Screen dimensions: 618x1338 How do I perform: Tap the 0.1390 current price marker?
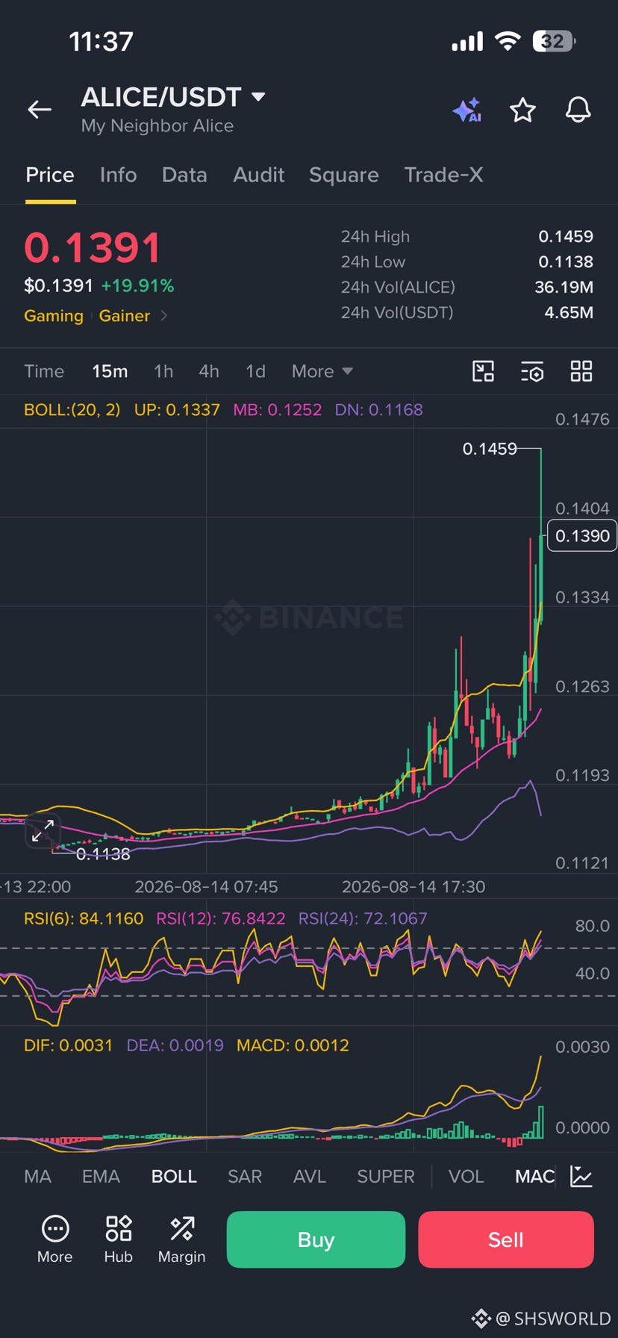(582, 536)
